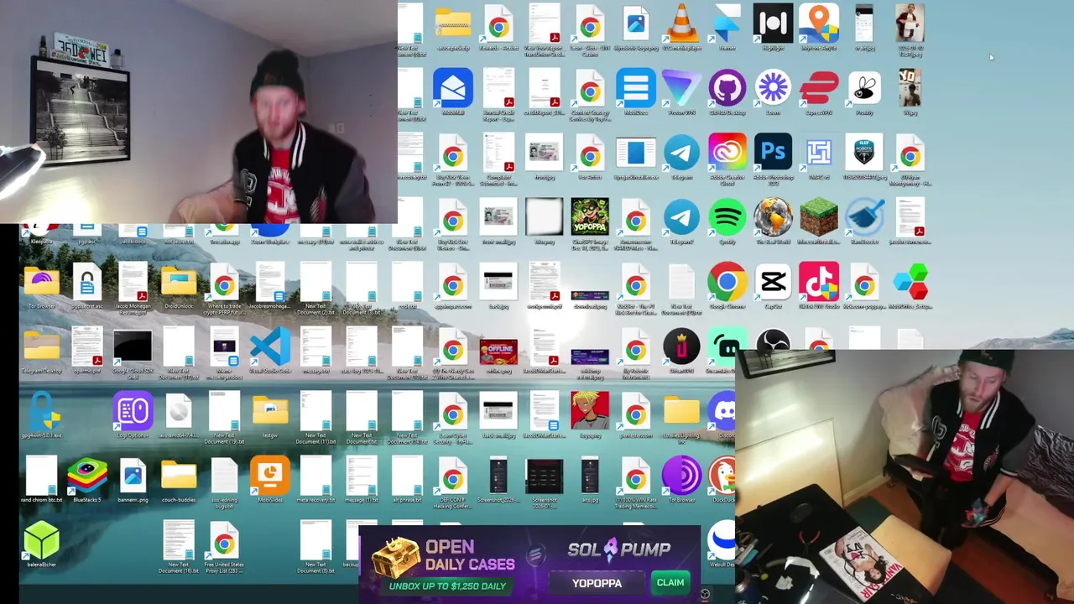
Task: Open the Spotify desktop shortcut
Action: point(727,218)
